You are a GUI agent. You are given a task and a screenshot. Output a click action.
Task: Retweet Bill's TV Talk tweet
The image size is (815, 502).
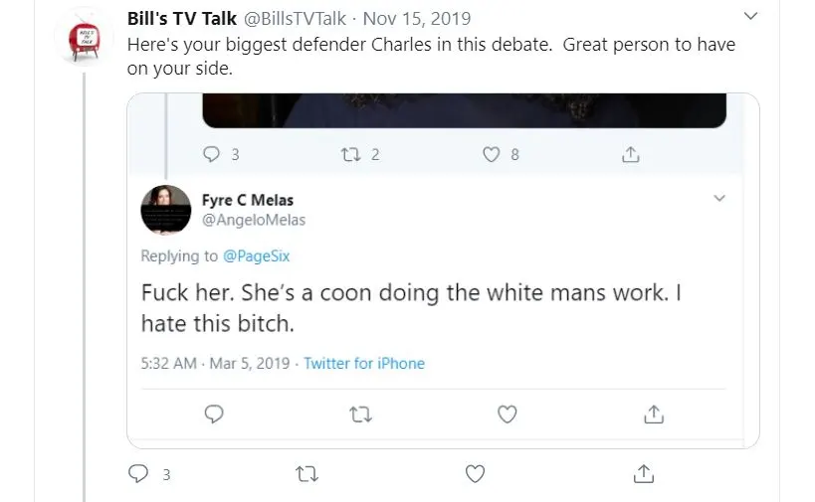pos(307,474)
